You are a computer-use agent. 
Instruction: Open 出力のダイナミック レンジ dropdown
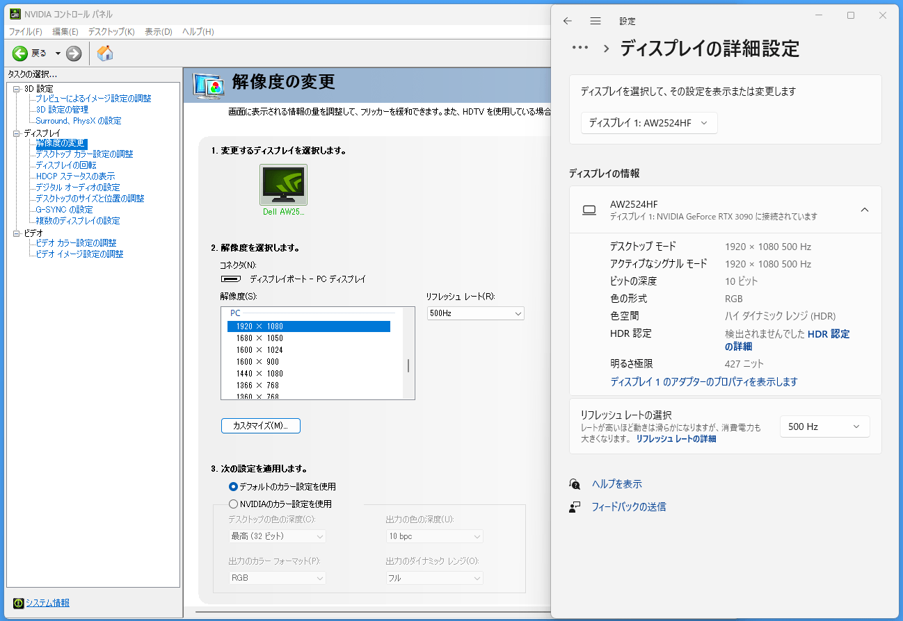(435, 578)
